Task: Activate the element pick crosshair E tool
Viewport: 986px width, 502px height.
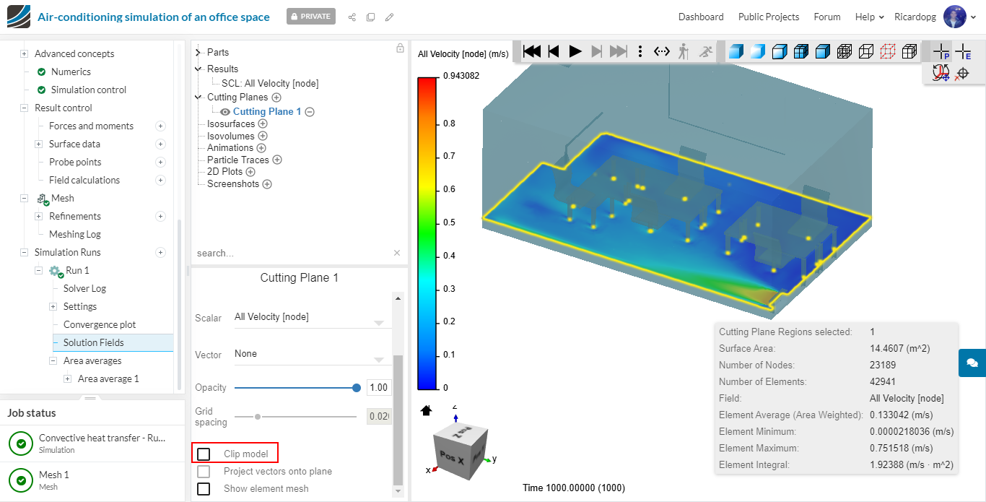Action: point(963,51)
